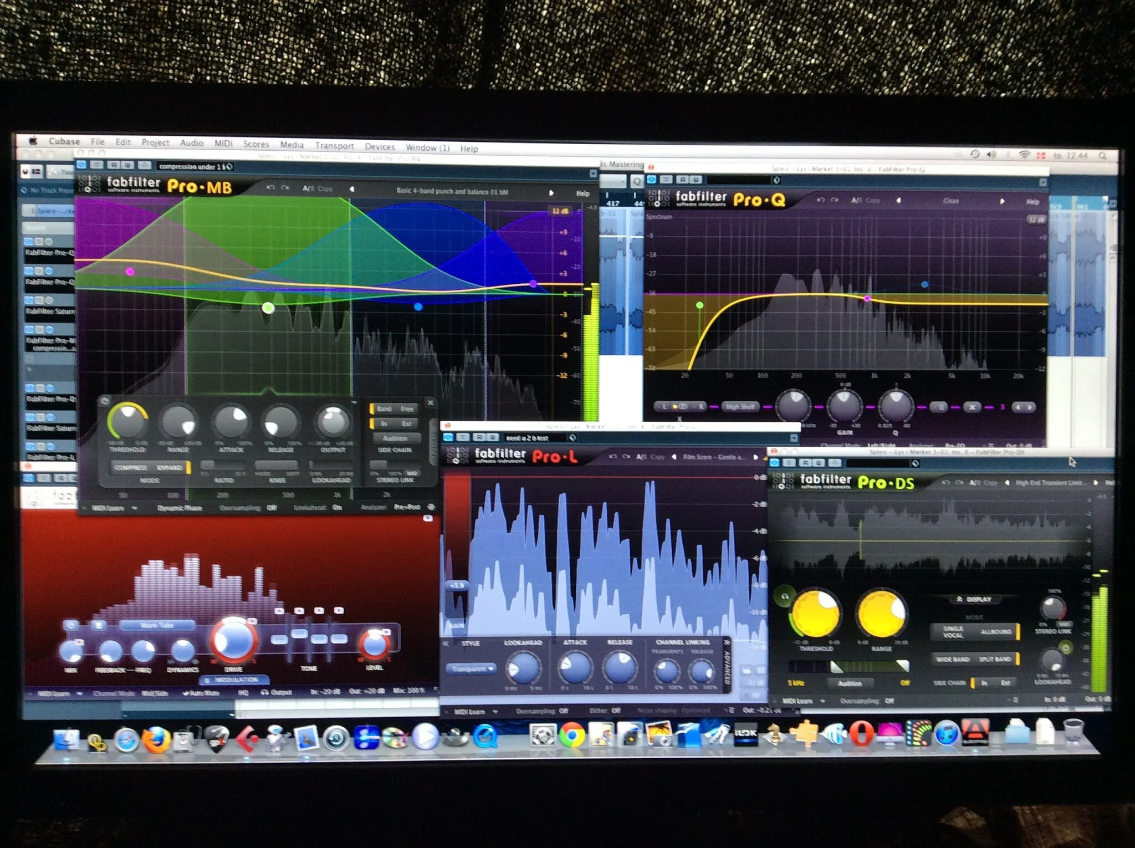The image size is (1135, 848).
Task: Toggle Auto Mute in Saturn
Action: click(x=201, y=693)
